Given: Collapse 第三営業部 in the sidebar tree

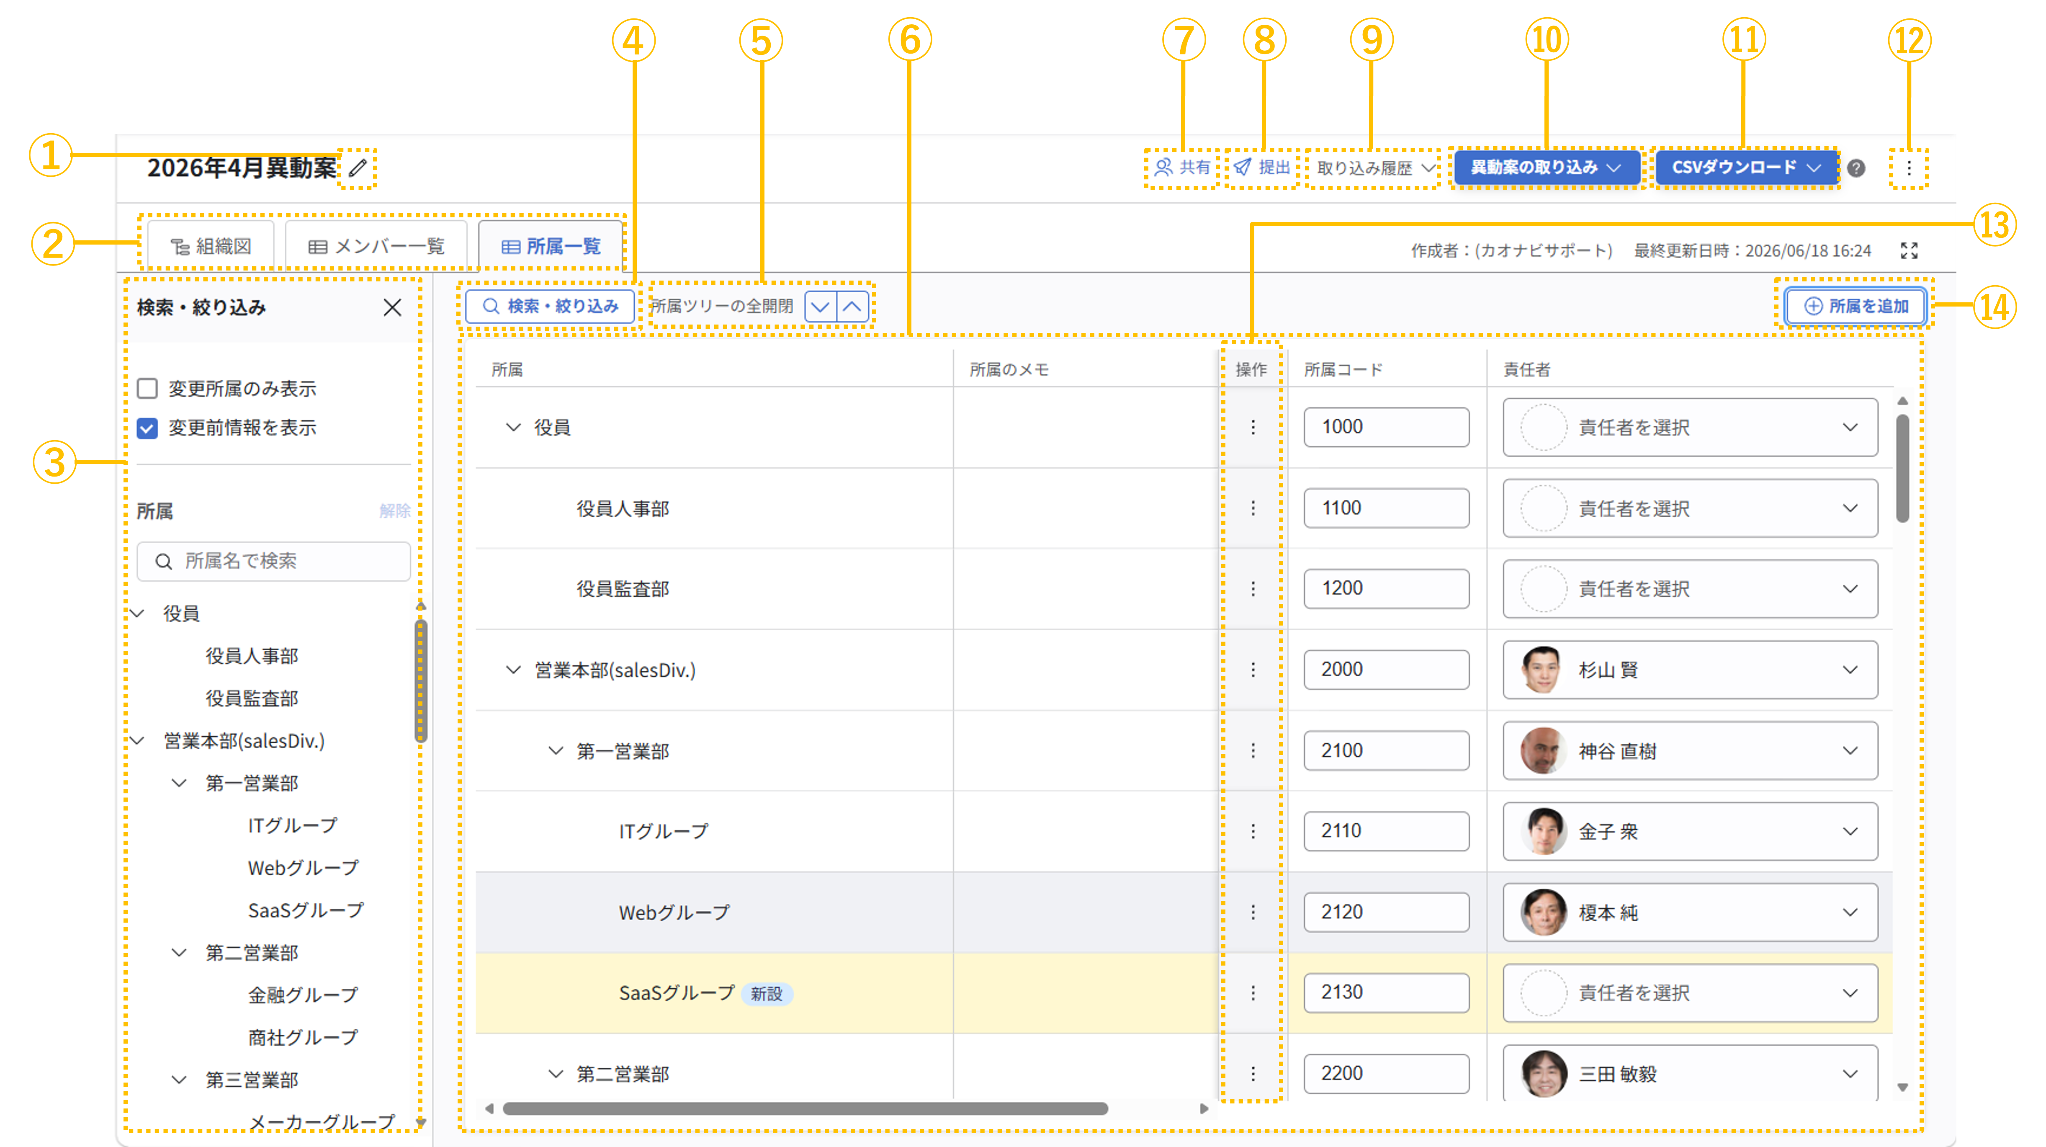Looking at the screenshot, I should click(180, 1080).
